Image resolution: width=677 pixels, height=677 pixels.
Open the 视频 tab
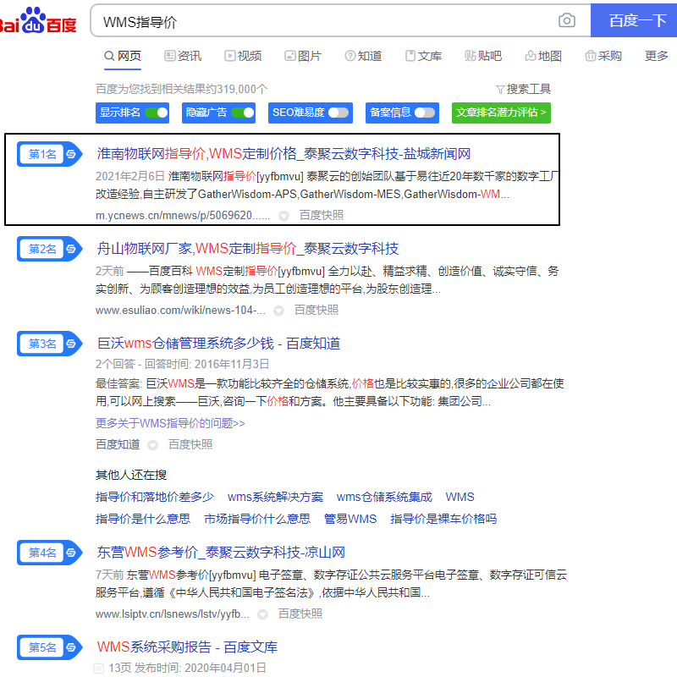(x=243, y=56)
